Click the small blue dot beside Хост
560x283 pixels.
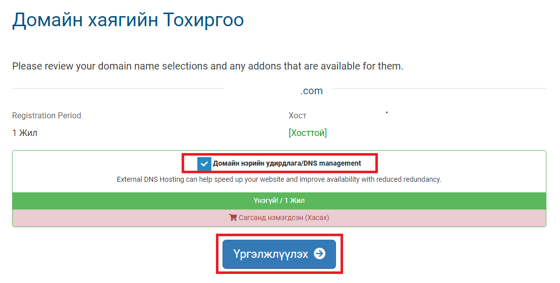tap(387, 112)
